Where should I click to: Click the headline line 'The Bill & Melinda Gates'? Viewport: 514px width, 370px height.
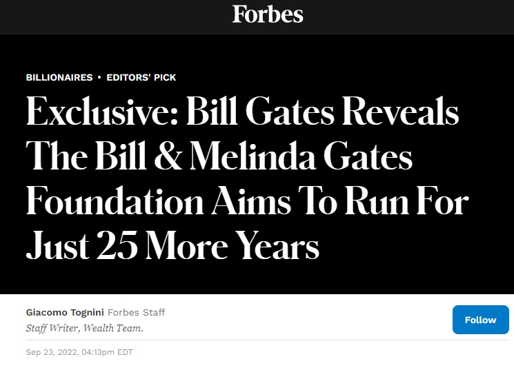click(x=219, y=156)
